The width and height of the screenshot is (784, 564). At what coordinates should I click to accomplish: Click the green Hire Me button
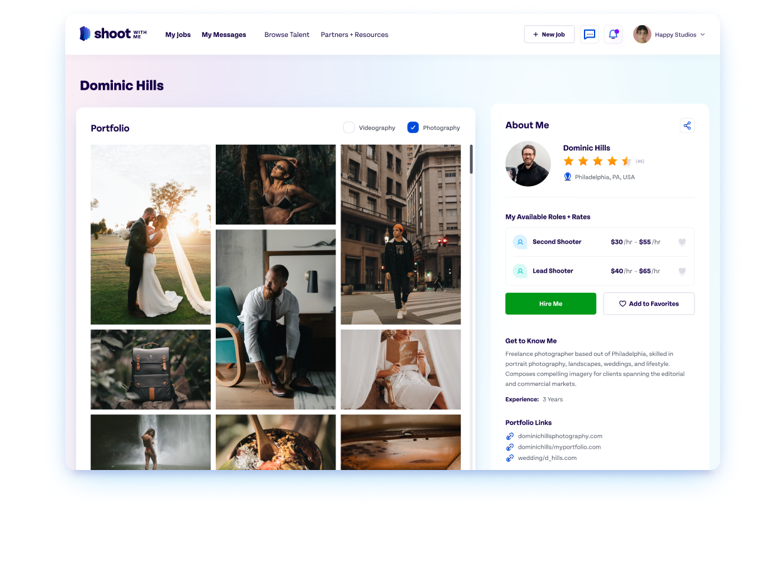tap(551, 303)
